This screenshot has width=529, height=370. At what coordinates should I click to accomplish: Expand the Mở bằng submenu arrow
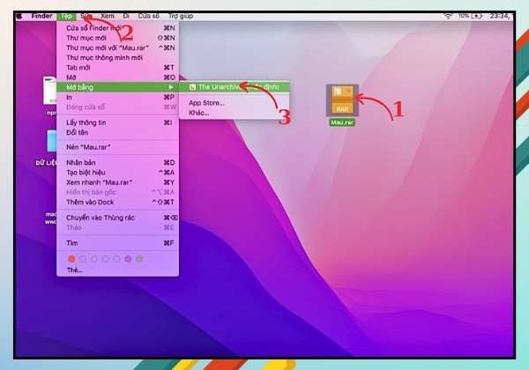tap(171, 87)
